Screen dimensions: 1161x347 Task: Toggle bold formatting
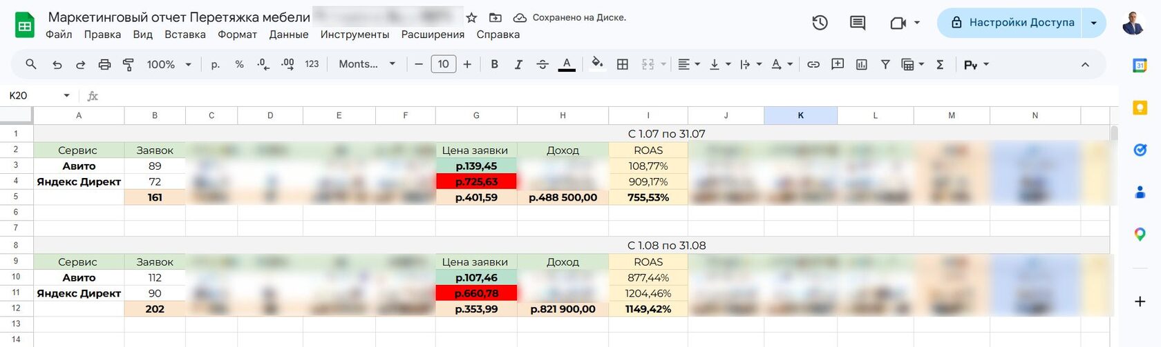coord(494,64)
